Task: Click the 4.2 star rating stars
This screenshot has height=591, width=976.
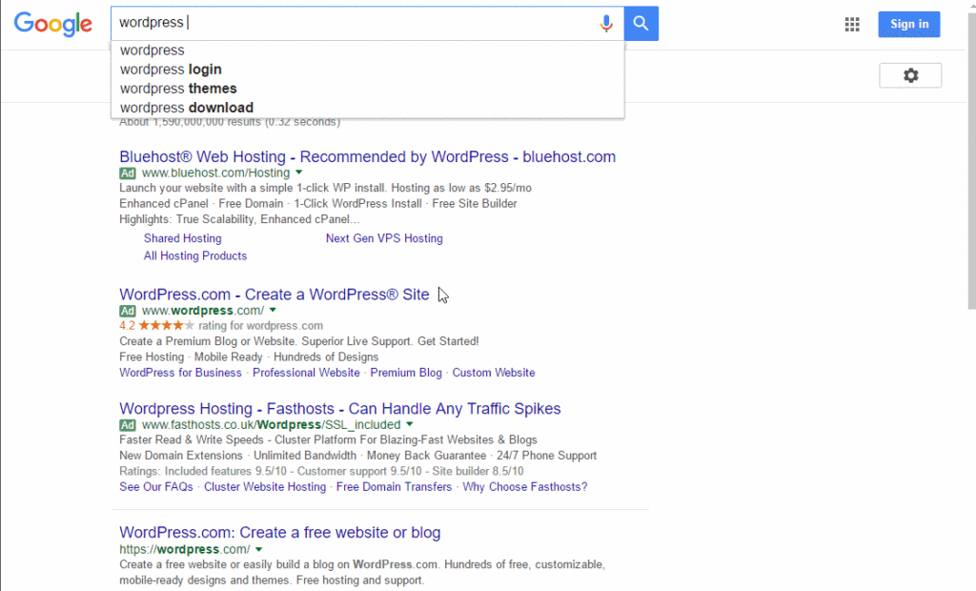Action: 166,326
